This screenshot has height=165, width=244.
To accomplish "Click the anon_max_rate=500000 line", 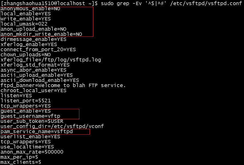I will click(32, 152).
